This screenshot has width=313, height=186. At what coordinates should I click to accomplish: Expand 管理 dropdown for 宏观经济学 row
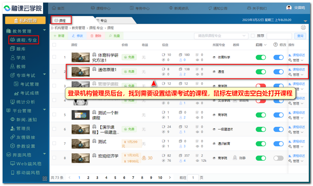pyautogui.click(x=296, y=161)
